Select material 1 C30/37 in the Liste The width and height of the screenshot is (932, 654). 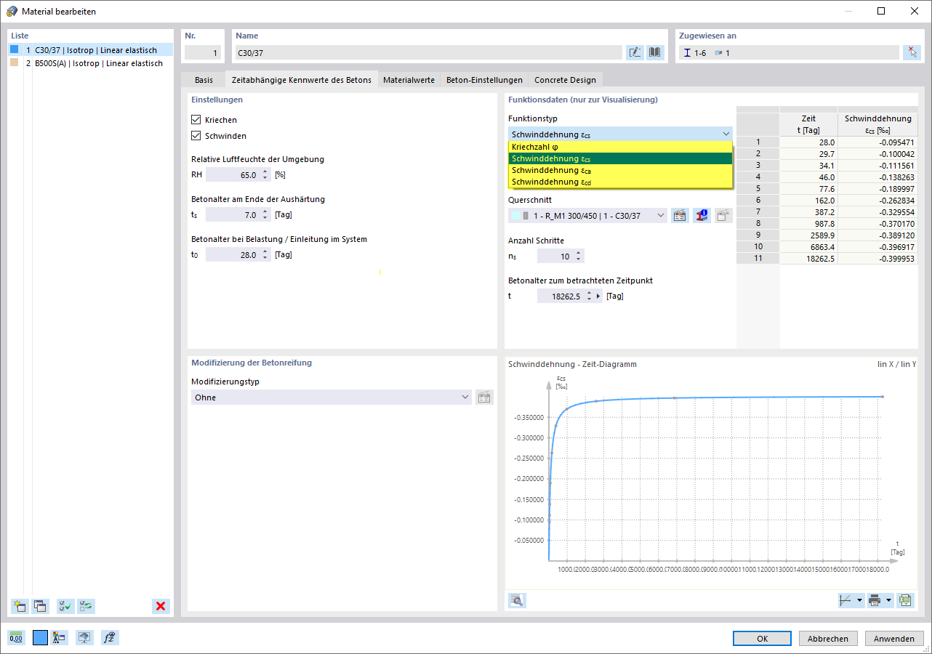click(x=91, y=50)
